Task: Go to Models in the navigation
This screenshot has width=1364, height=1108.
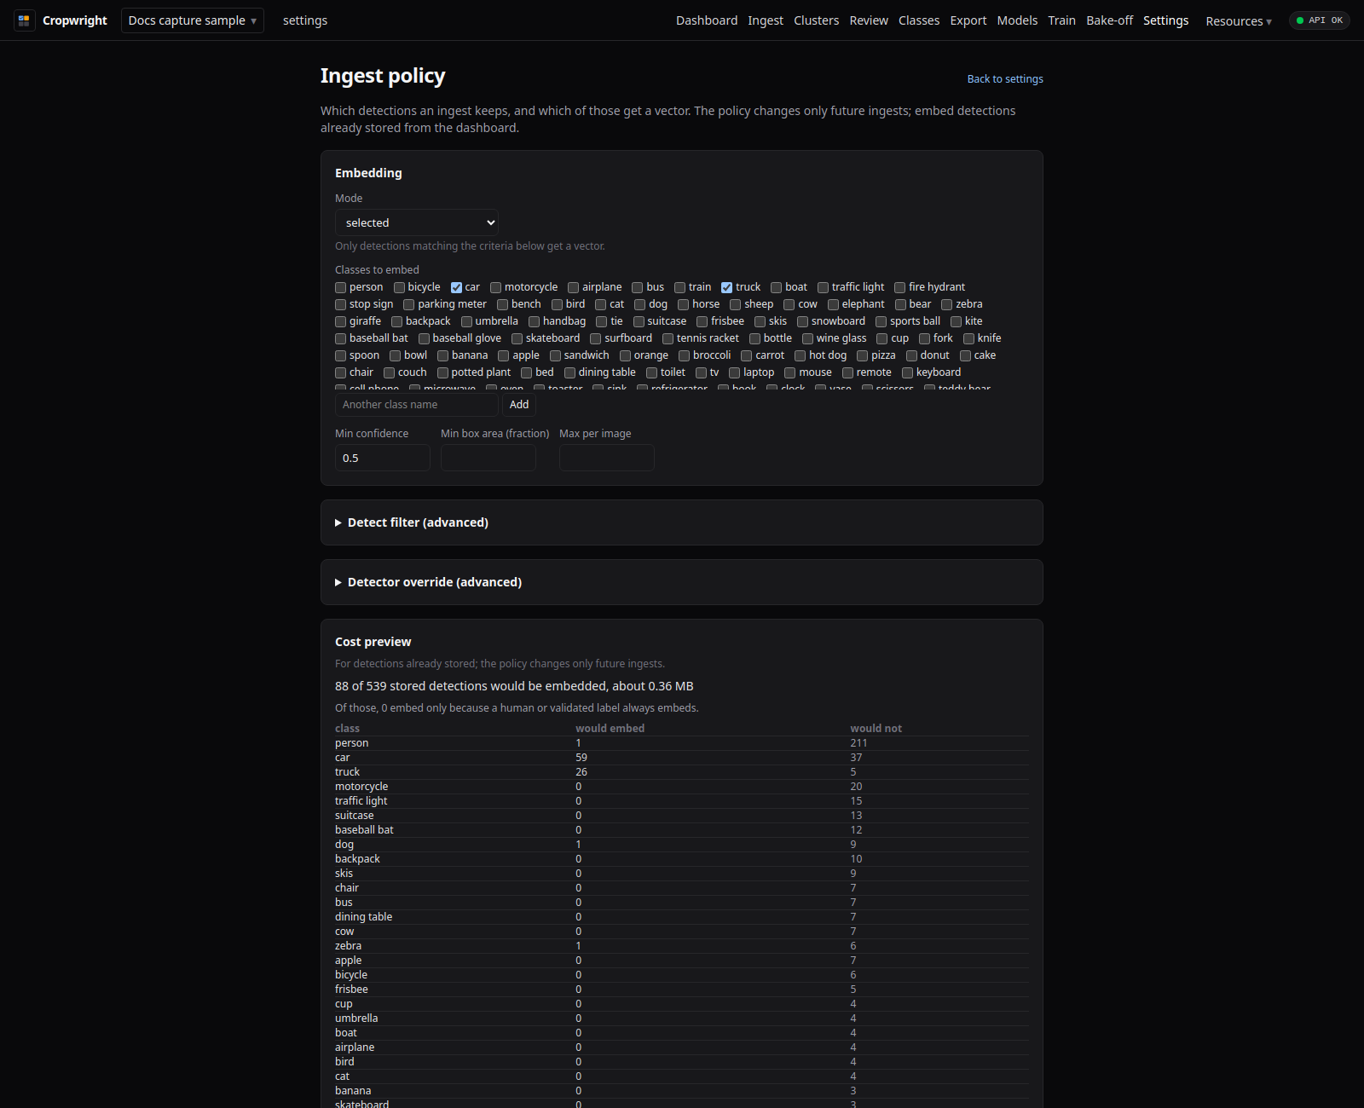Action: tap(1017, 20)
